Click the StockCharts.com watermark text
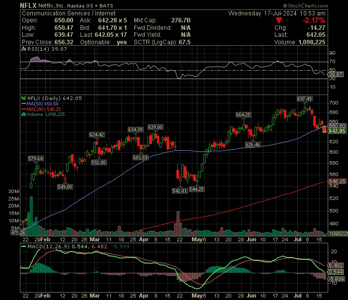Image resolution: width=348 pixels, height=300 pixels. (305, 5)
